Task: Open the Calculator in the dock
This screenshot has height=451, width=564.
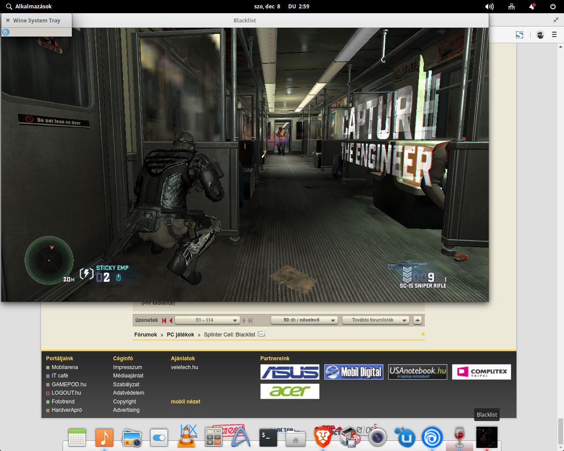Action: tap(214, 438)
